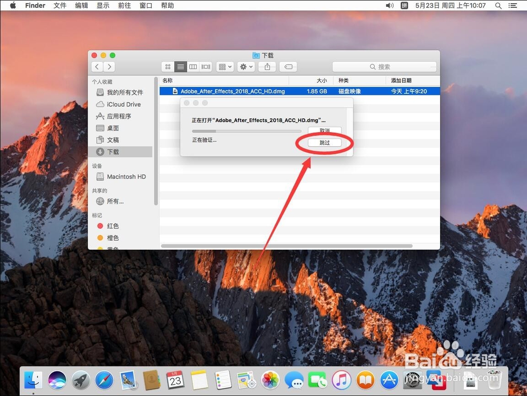Click the Finder search field
This screenshot has height=396, width=527.
tap(384, 67)
